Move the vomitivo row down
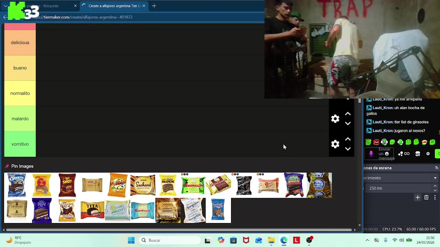Viewport: 440px width, 247px height. coord(348,149)
